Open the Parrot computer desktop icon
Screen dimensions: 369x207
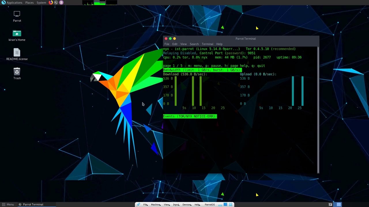pos(17,16)
